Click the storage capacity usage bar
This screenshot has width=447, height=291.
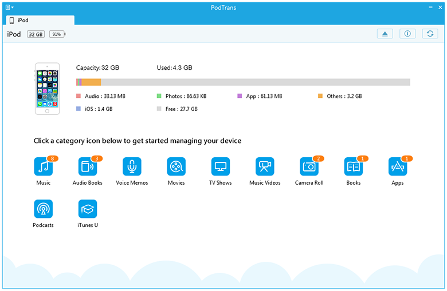pos(243,82)
